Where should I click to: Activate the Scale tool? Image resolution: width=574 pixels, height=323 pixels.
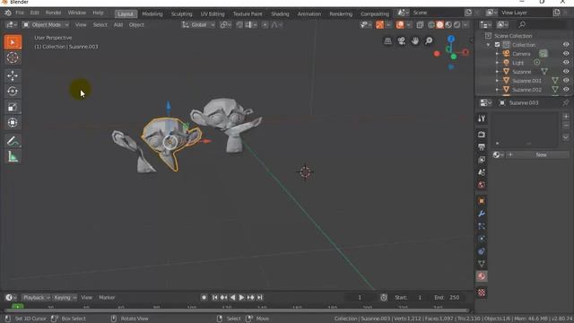(13, 107)
